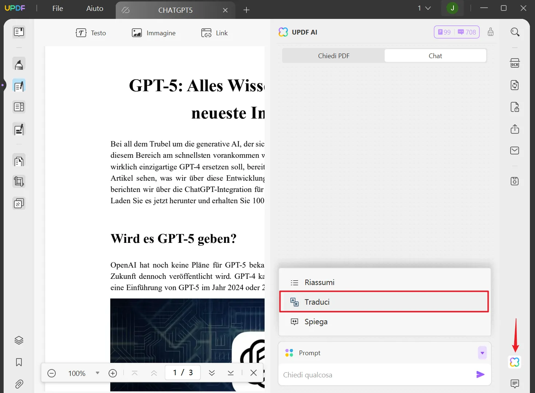The height and width of the screenshot is (393, 535).
Task: Open a new tab with plus
Action: click(246, 10)
